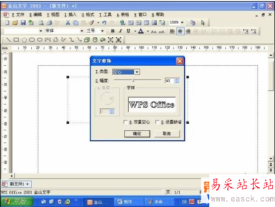Cancel the dialog with 取消

pyautogui.click(x=167, y=134)
